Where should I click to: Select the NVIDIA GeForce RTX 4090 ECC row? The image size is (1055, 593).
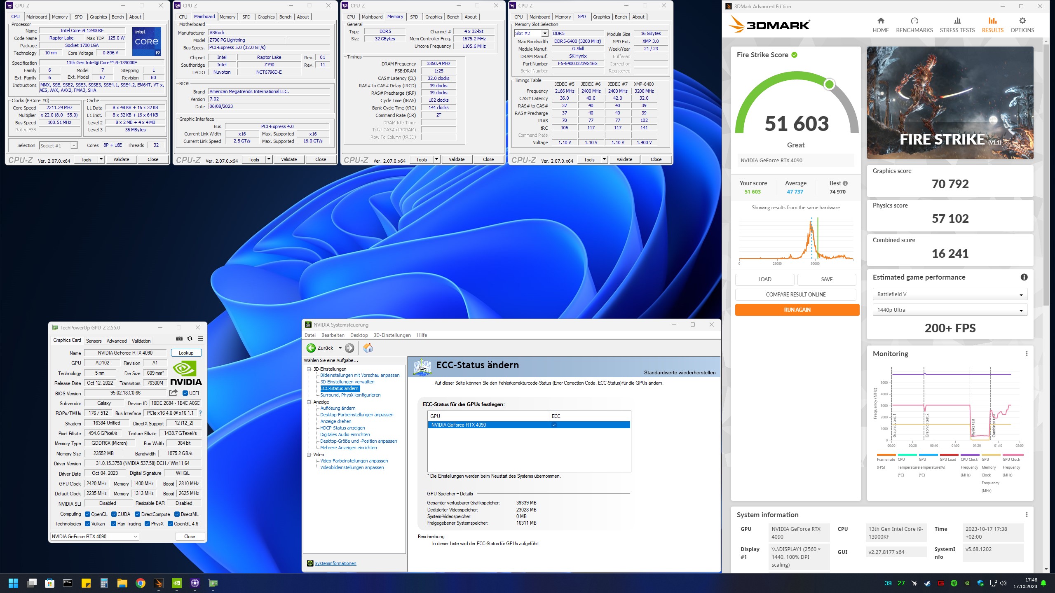click(x=529, y=425)
